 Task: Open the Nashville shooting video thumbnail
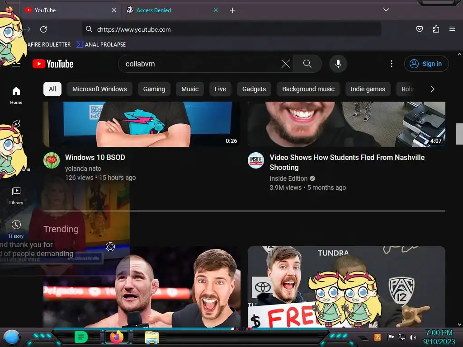346,124
